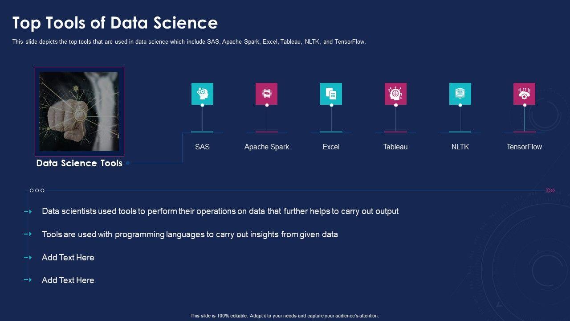Click the TensorFlow gear icon
The height and width of the screenshot is (321, 570).
point(524,94)
